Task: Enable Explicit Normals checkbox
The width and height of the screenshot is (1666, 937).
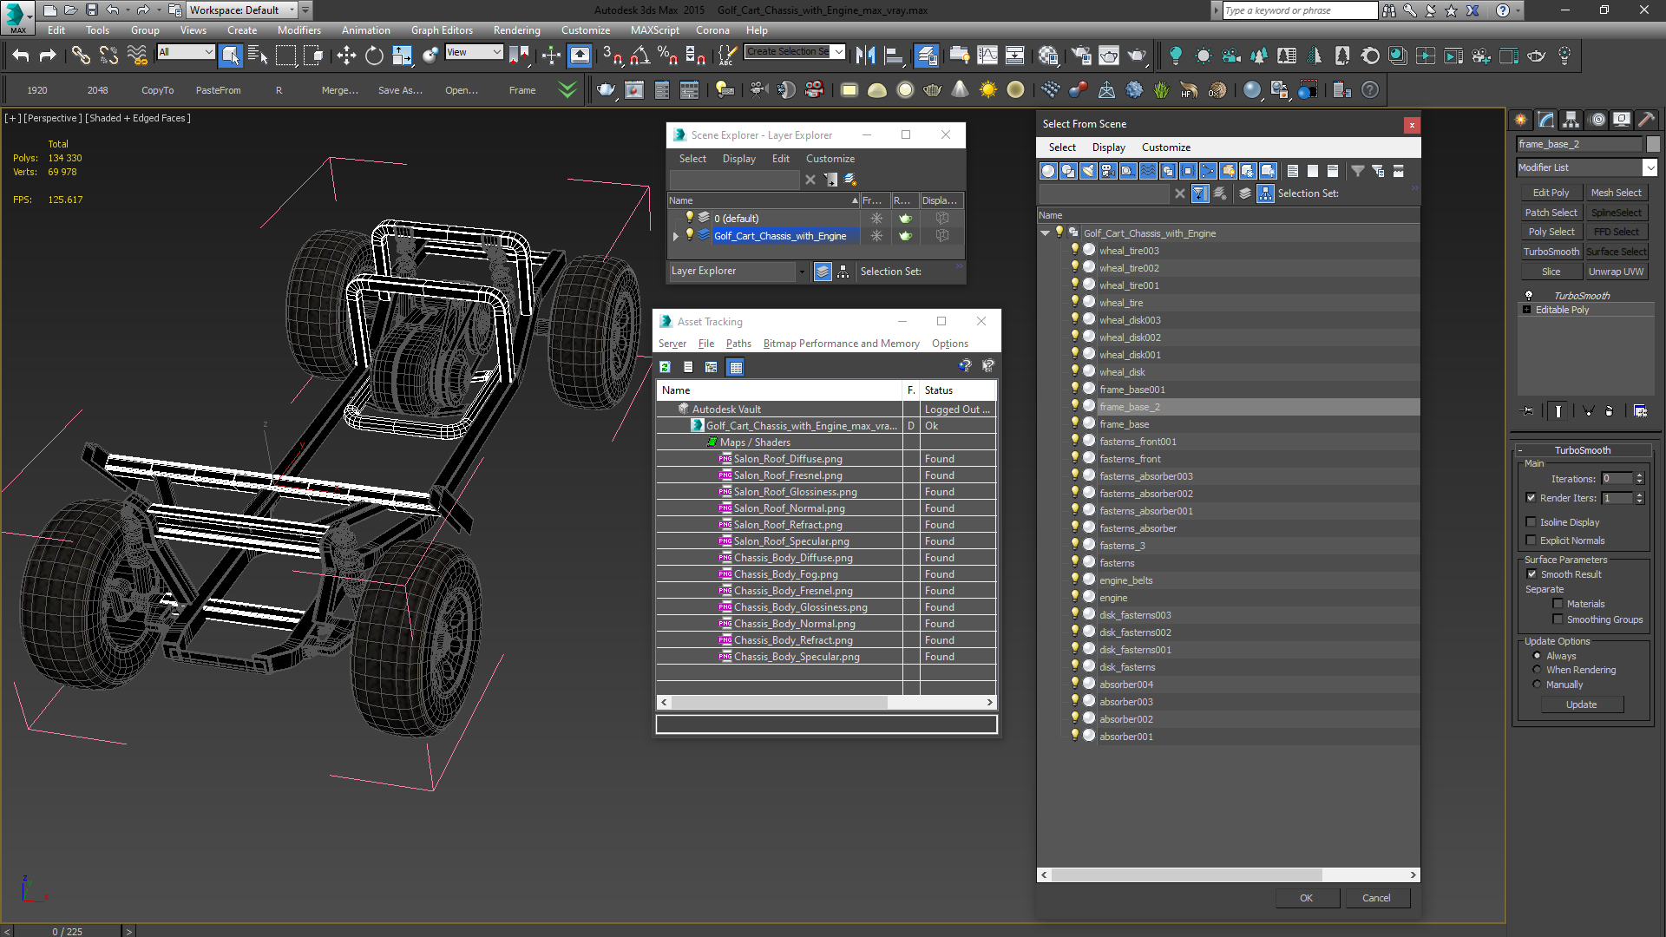Action: pos(1531,541)
